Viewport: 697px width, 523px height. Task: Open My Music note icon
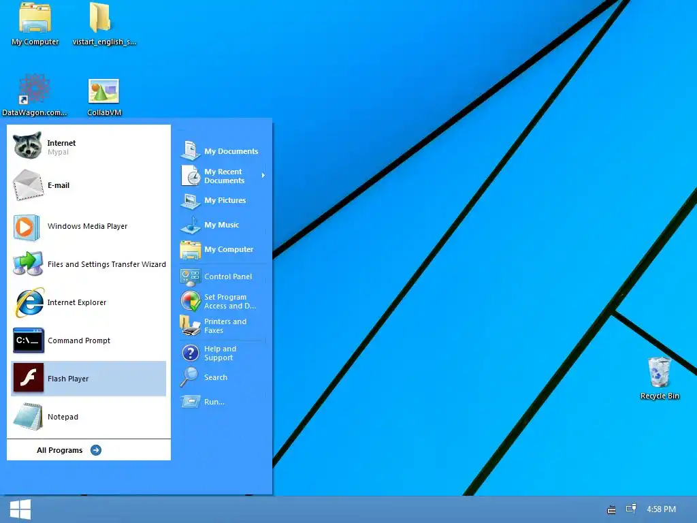191,225
